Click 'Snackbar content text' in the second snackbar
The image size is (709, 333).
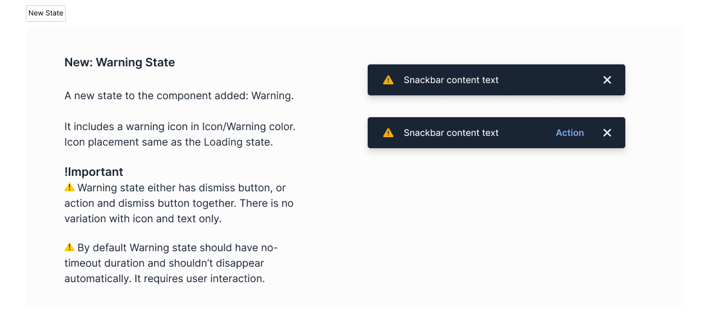pyautogui.click(x=451, y=133)
